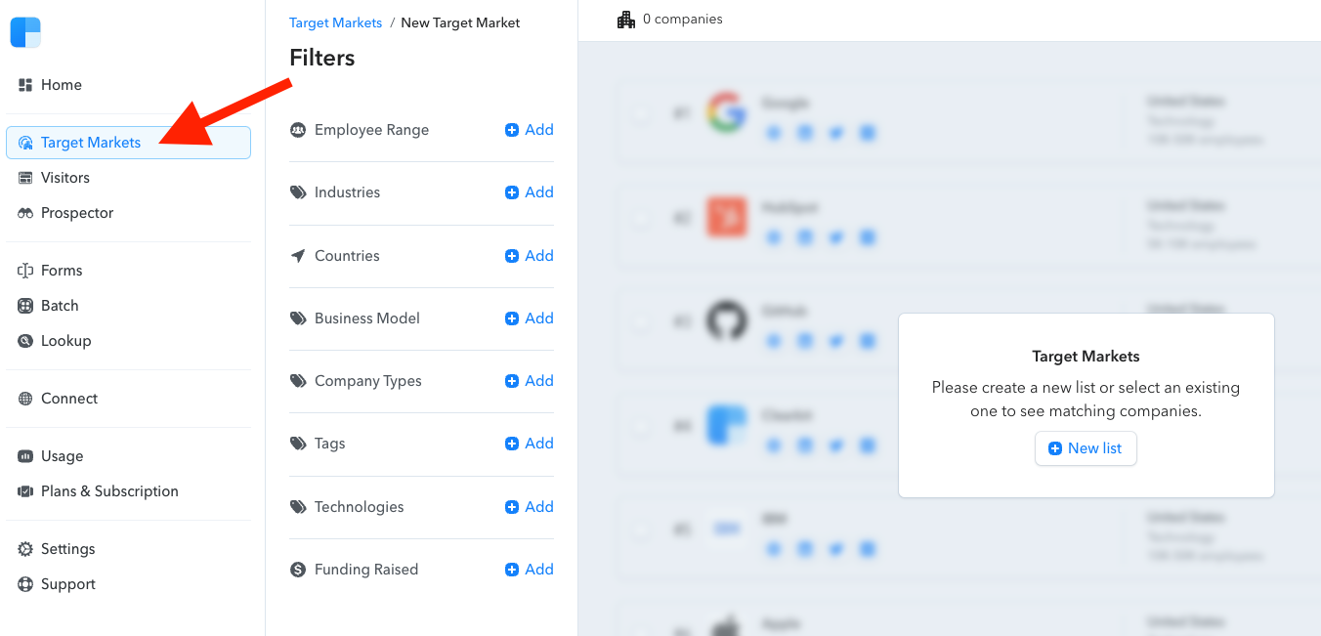This screenshot has width=1321, height=636.
Task: Add a Tags filter
Action: [x=530, y=444]
